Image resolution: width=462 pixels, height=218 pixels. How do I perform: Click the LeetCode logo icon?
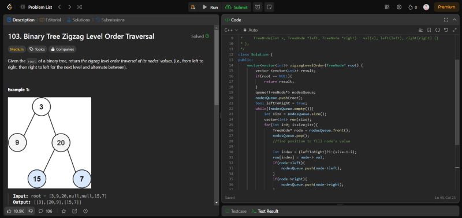click(9, 7)
